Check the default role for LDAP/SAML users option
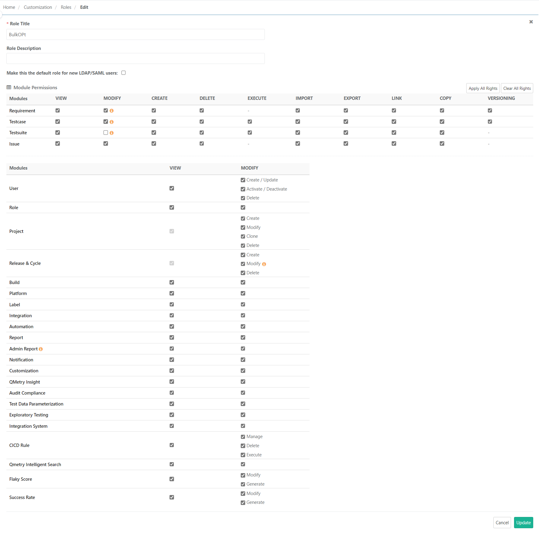This screenshot has height=548, width=539. (124, 72)
